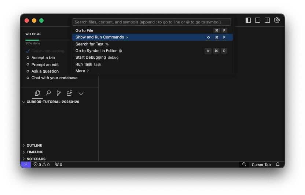Check the Chat with your codebase step
The width and height of the screenshot is (305, 195).
pyautogui.click(x=28, y=78)
